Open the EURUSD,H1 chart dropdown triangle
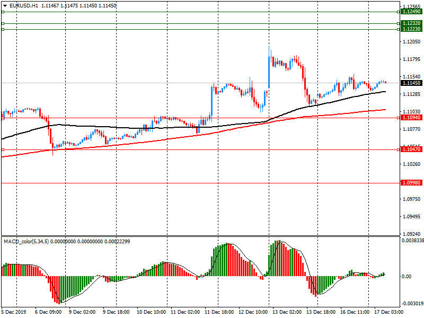The height and width of the screenshot is (318, 424). click(x=5, y=6)
